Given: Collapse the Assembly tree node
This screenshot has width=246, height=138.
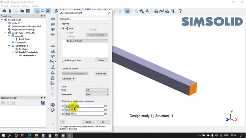Looking at the screenshot, I should (x=9, y=36).
